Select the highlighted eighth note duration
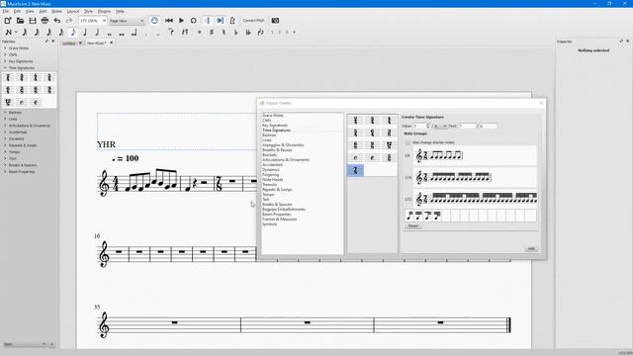This screenshot has height=356, width=633. tap(73, 33)
